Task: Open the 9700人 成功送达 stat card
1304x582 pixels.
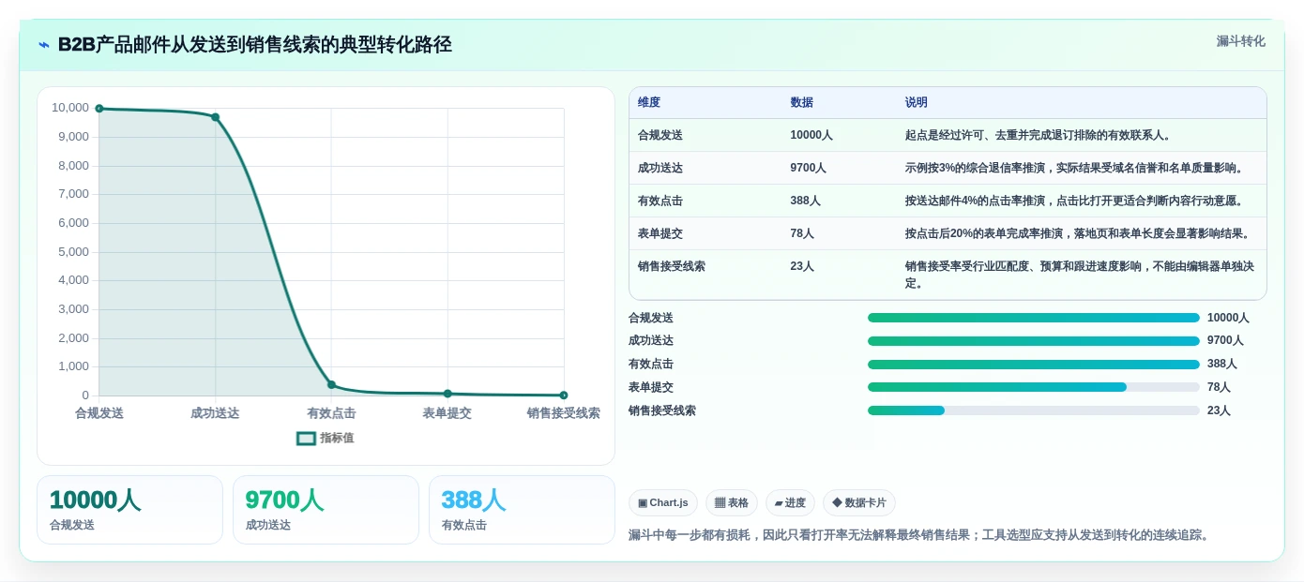Action: 326,510
